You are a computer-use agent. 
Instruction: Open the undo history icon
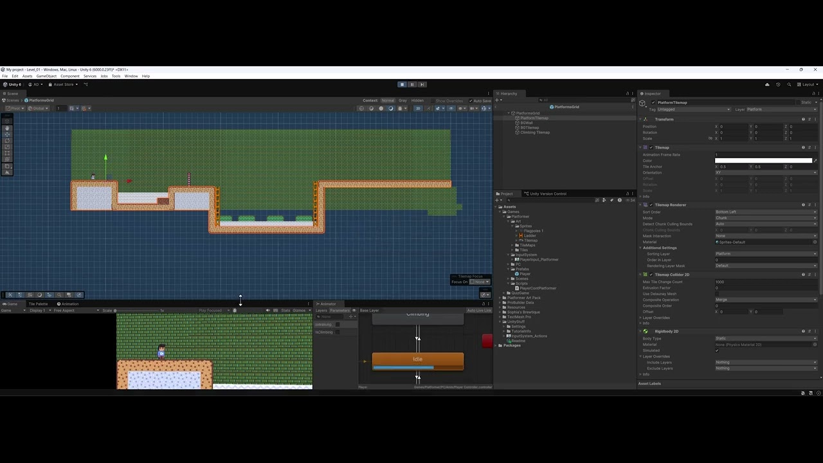coord(778,84)
